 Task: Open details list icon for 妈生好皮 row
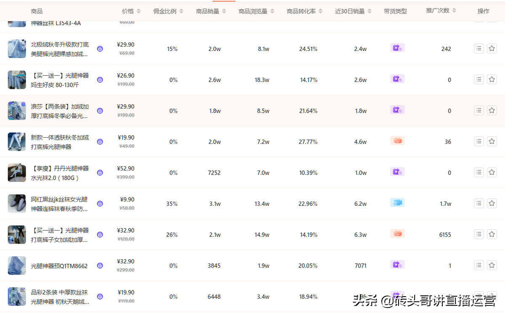479,80
